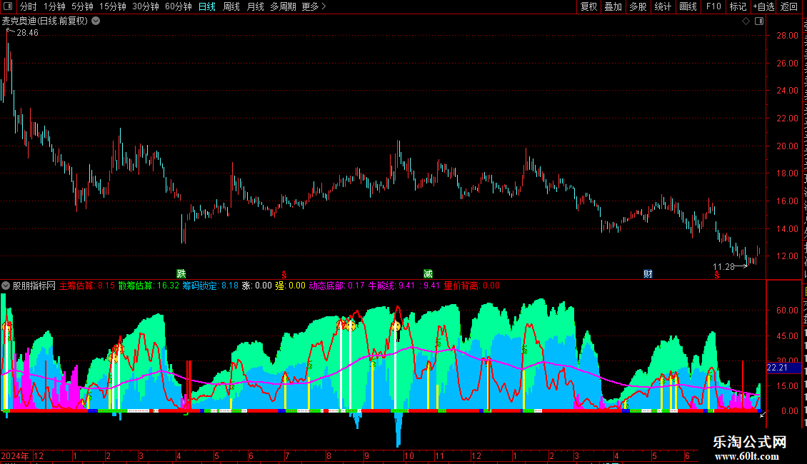Click the 10 month marker on time axis
Screen dimensions: 807x464
(408, 455)
